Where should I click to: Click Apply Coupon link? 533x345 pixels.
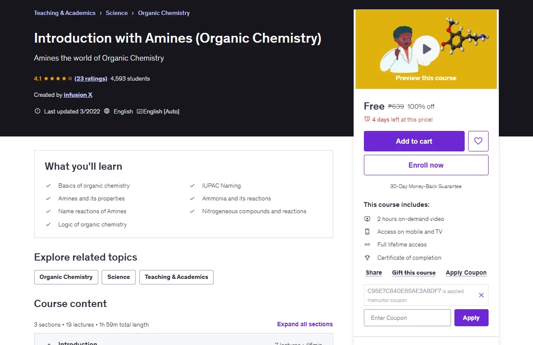466,273
